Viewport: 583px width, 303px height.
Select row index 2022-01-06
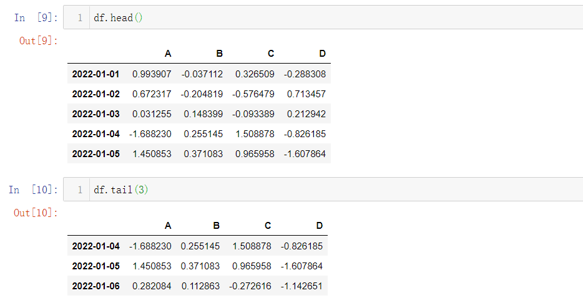coord(96,286)
